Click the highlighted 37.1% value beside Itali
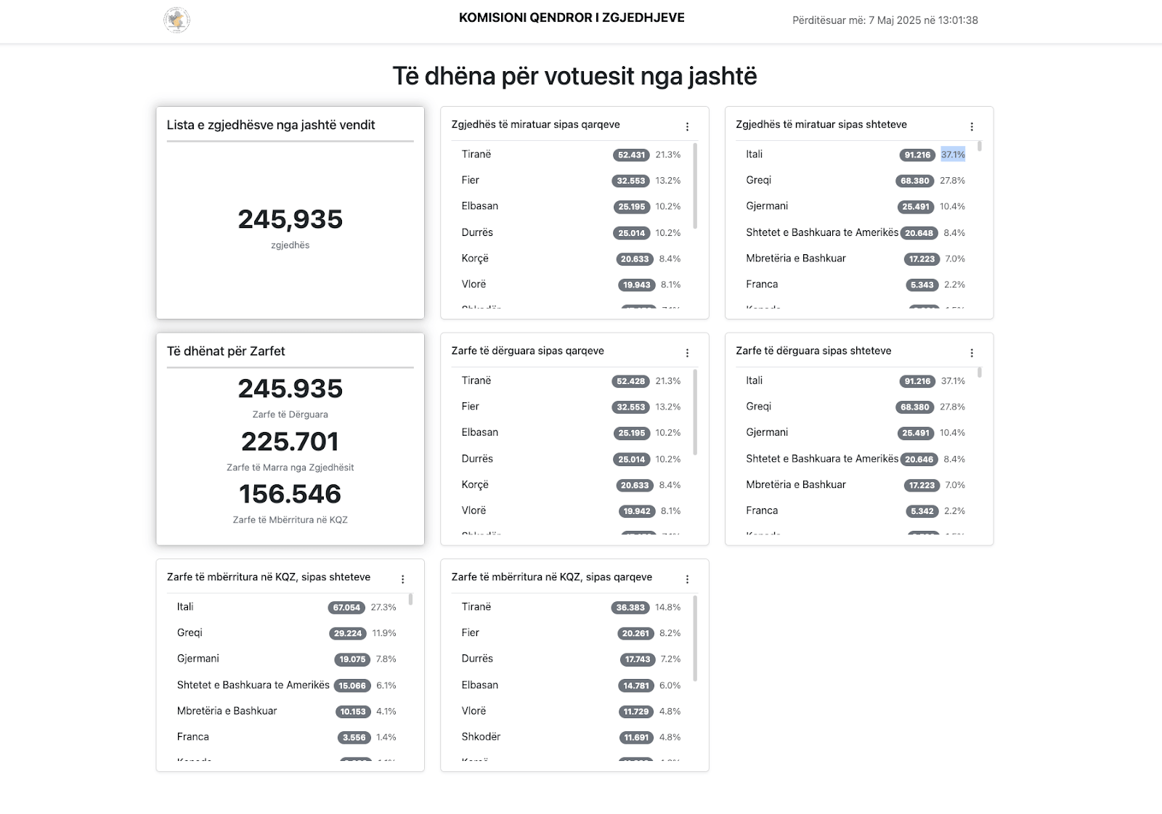Viewport: 1162px width, 814px height. tap(953, 155)
